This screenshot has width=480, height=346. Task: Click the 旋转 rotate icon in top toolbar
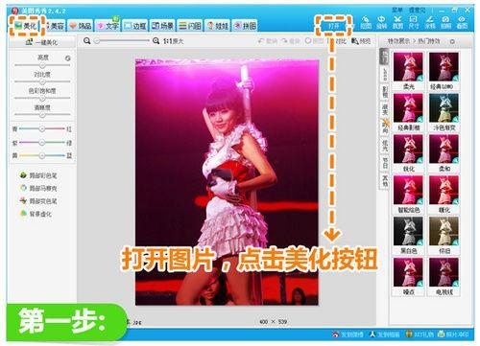coord(381,22)
